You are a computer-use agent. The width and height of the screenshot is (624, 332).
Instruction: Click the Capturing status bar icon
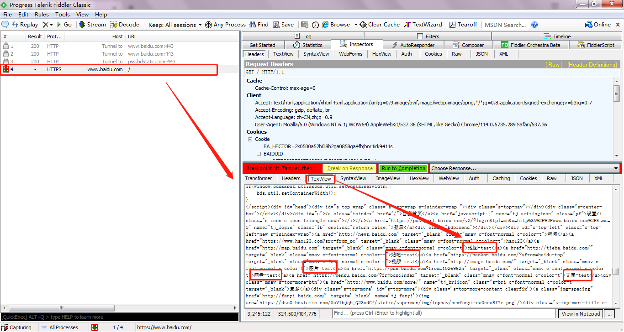tap(5, 327)
